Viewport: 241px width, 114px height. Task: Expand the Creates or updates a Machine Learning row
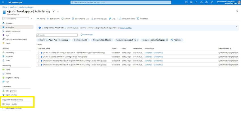click(39, 57)
